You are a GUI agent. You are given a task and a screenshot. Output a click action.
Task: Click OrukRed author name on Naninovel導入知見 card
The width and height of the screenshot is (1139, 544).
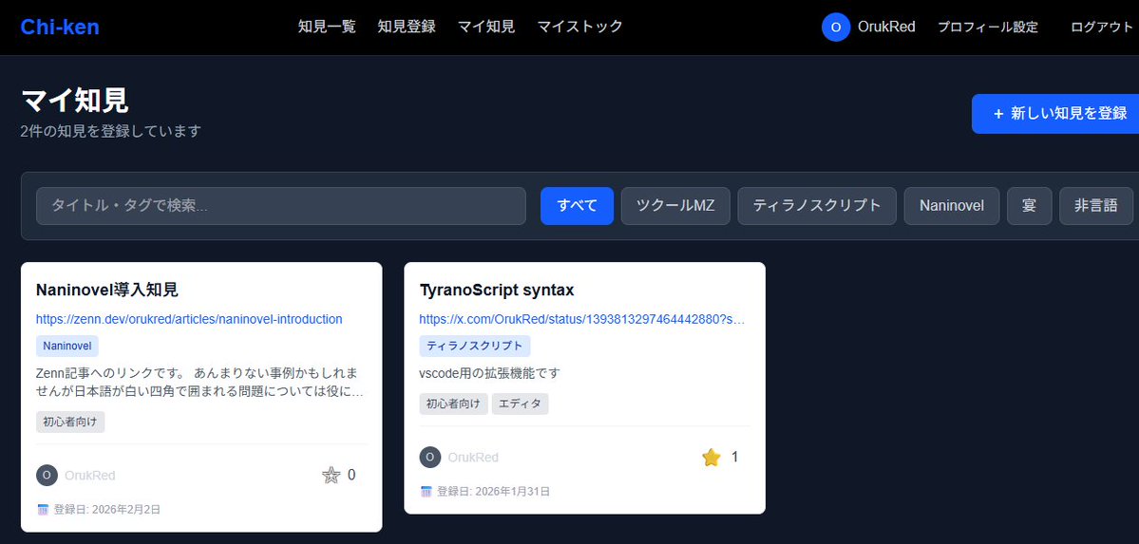tap(90, 476)
